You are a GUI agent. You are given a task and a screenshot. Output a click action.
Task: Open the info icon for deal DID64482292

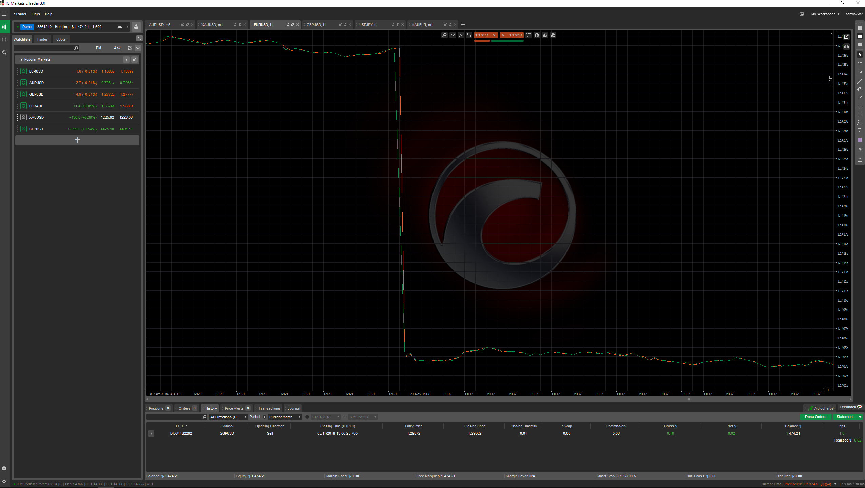click(151, 434)
